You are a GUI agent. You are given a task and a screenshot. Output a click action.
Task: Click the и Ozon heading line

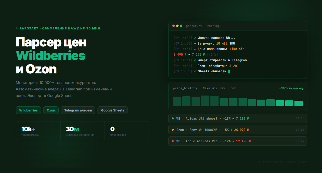36,69
